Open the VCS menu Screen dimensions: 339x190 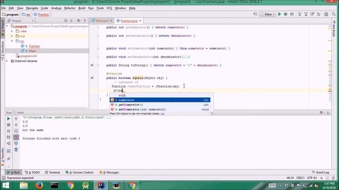110,8
